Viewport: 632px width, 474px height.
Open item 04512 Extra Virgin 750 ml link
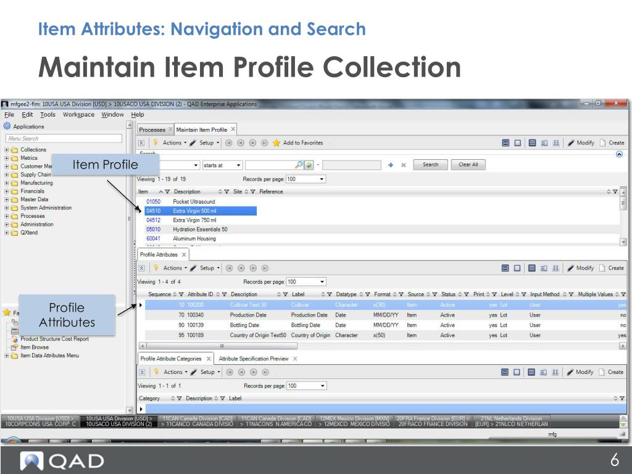coord(153,220)
